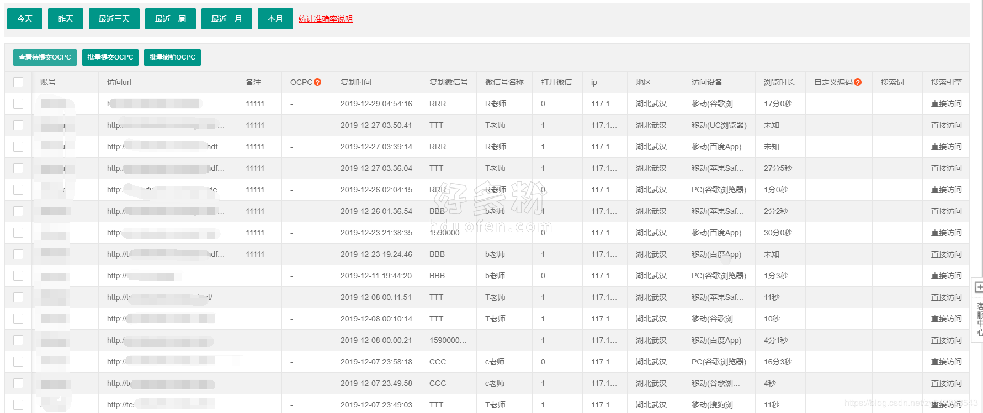Show 最近一周 records

[x=171, y=19]
